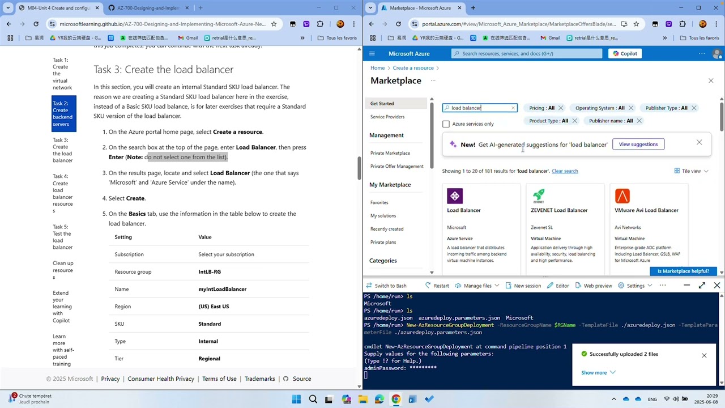Open Chrome from the taskbar
Screen dimensions: 725x408
click(395, 399)
